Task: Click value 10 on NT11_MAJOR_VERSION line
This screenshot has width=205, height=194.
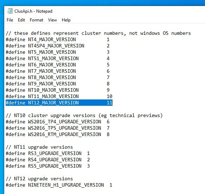Action: (x=110, y=97)
